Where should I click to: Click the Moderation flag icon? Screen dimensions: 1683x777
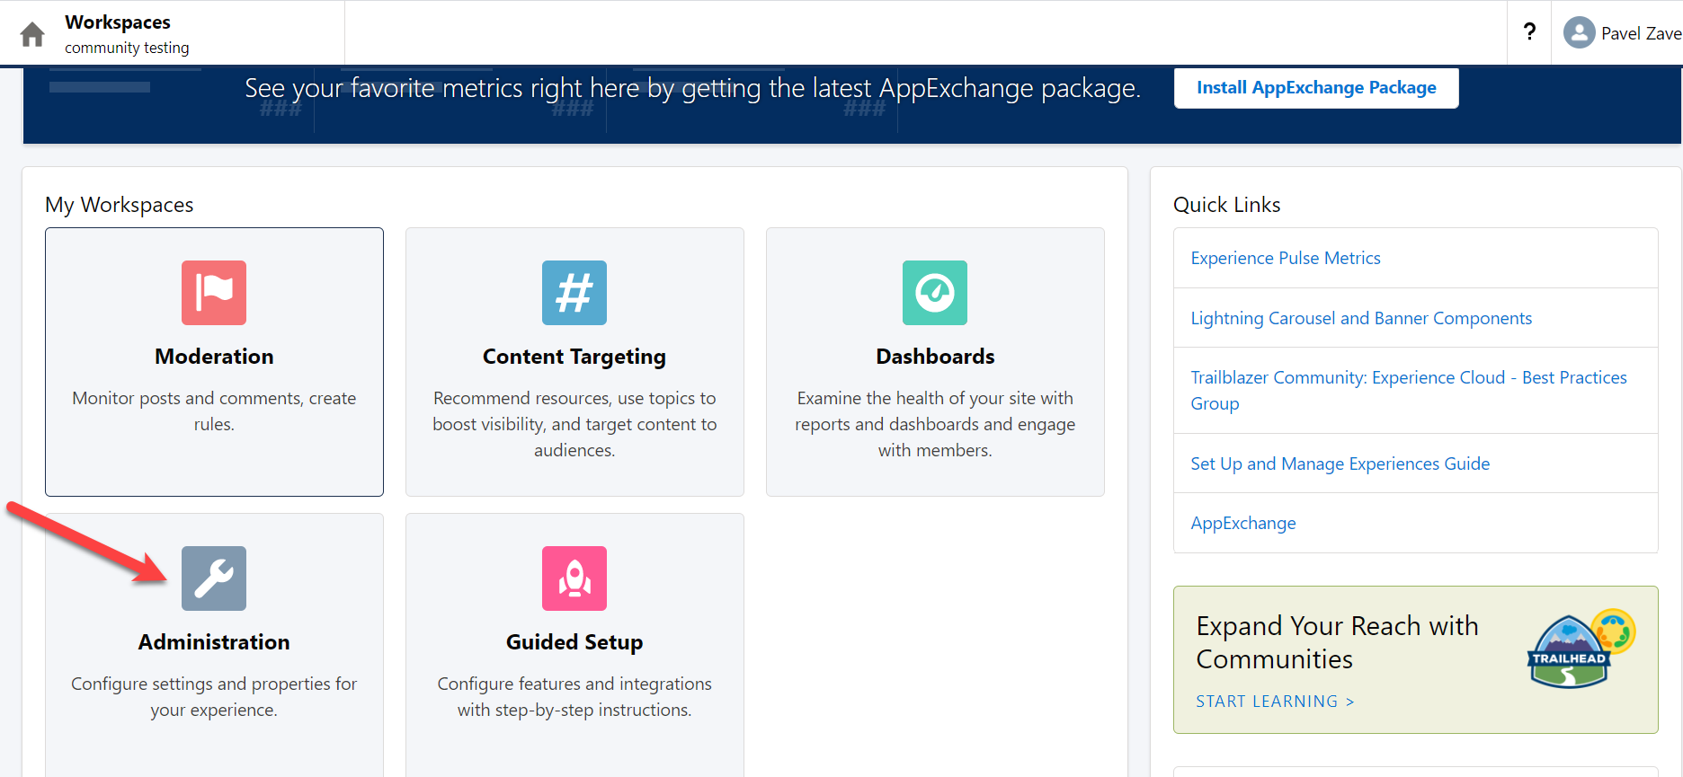[214, 293]
